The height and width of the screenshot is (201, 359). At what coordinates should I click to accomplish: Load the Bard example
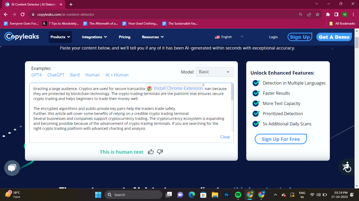(75, 75)
